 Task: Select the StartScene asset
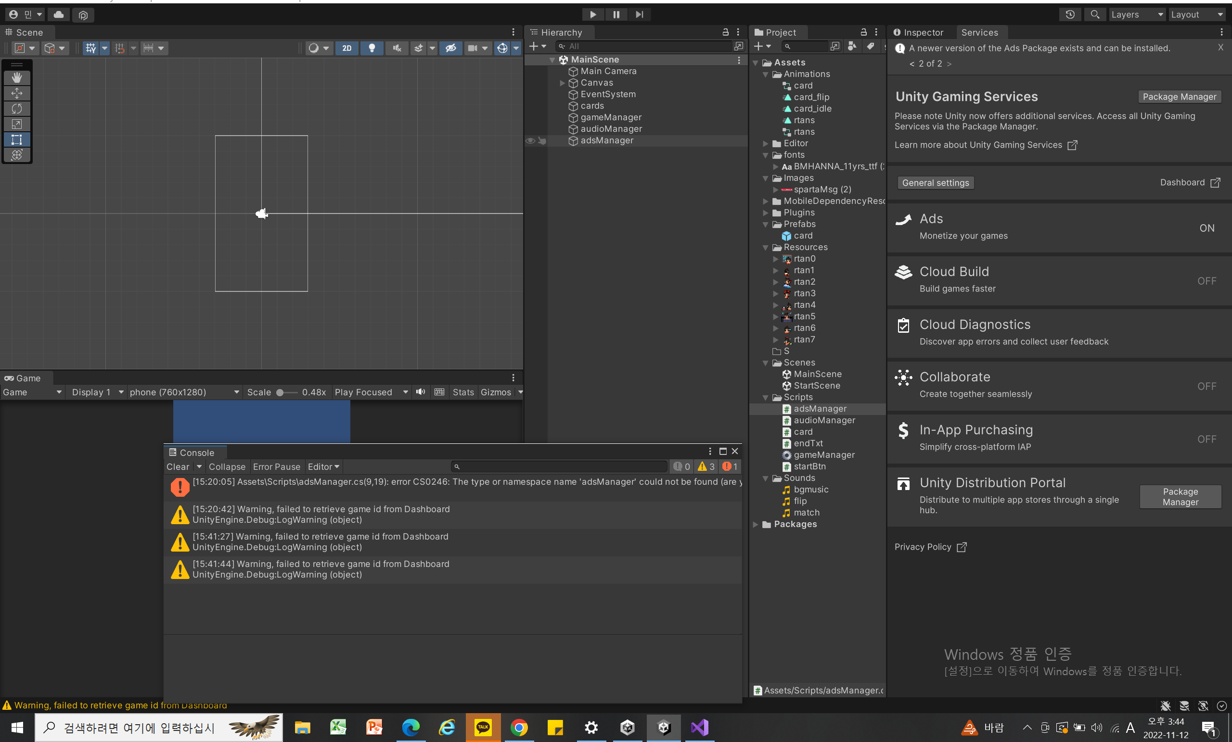click(x=817, y=386)
